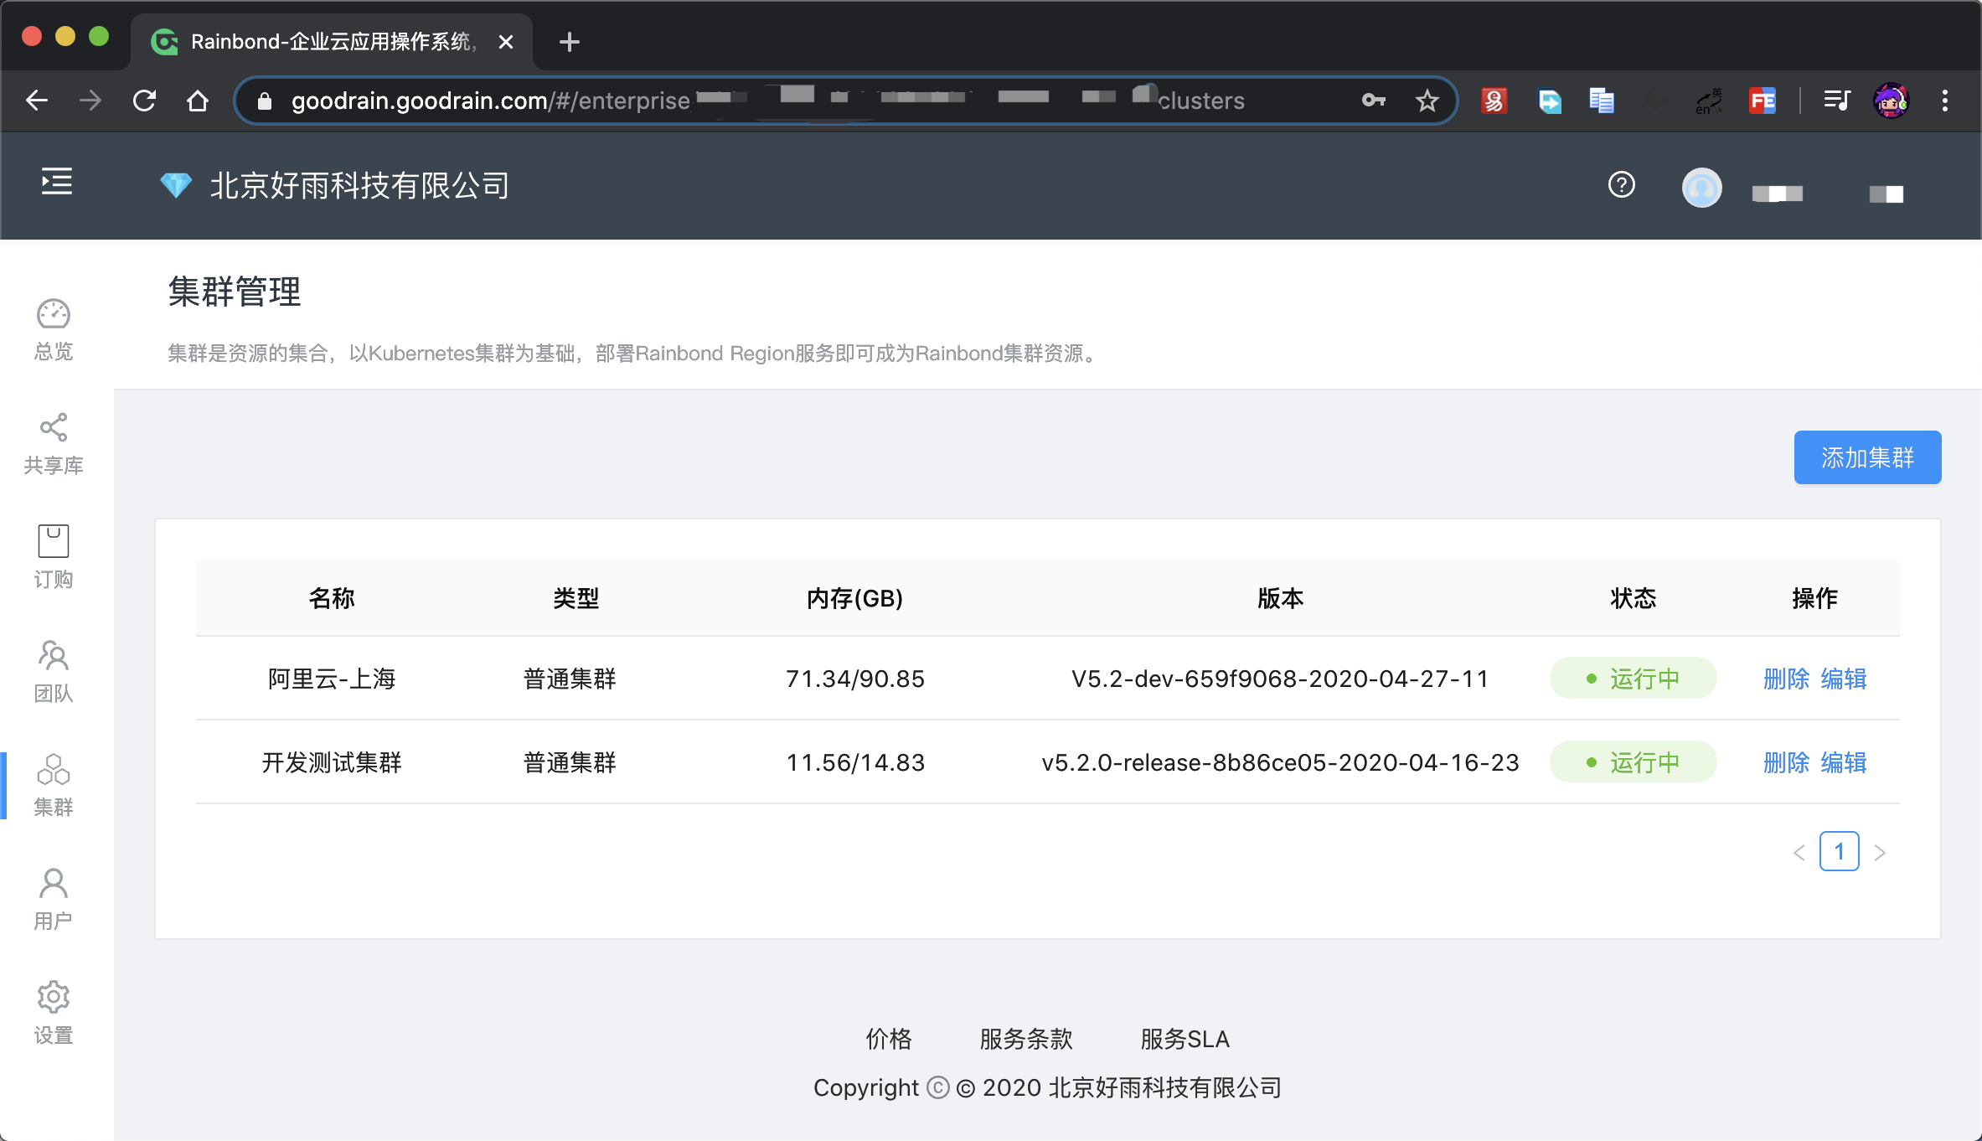This screenshot has height=1141, width=1982.
Task: Delete the 阿里云-上海 cluster
Action: click(x=1786, y=679)
